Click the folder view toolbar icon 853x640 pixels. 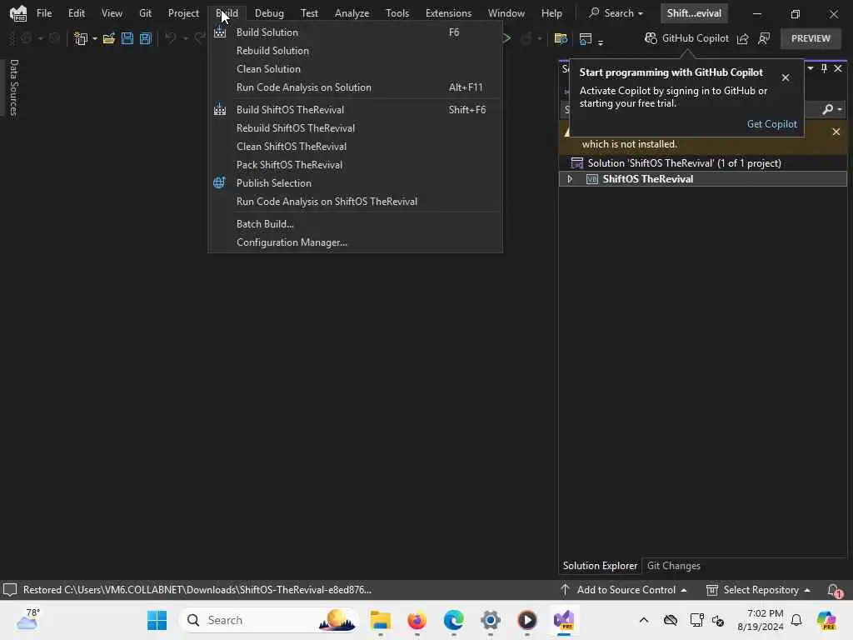point(561,38)
